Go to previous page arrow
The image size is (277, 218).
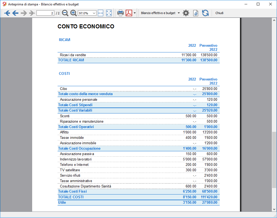click(x=15, y=13)
